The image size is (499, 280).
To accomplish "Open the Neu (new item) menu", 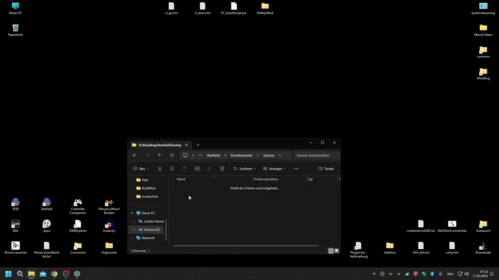I will click(141, 169).
